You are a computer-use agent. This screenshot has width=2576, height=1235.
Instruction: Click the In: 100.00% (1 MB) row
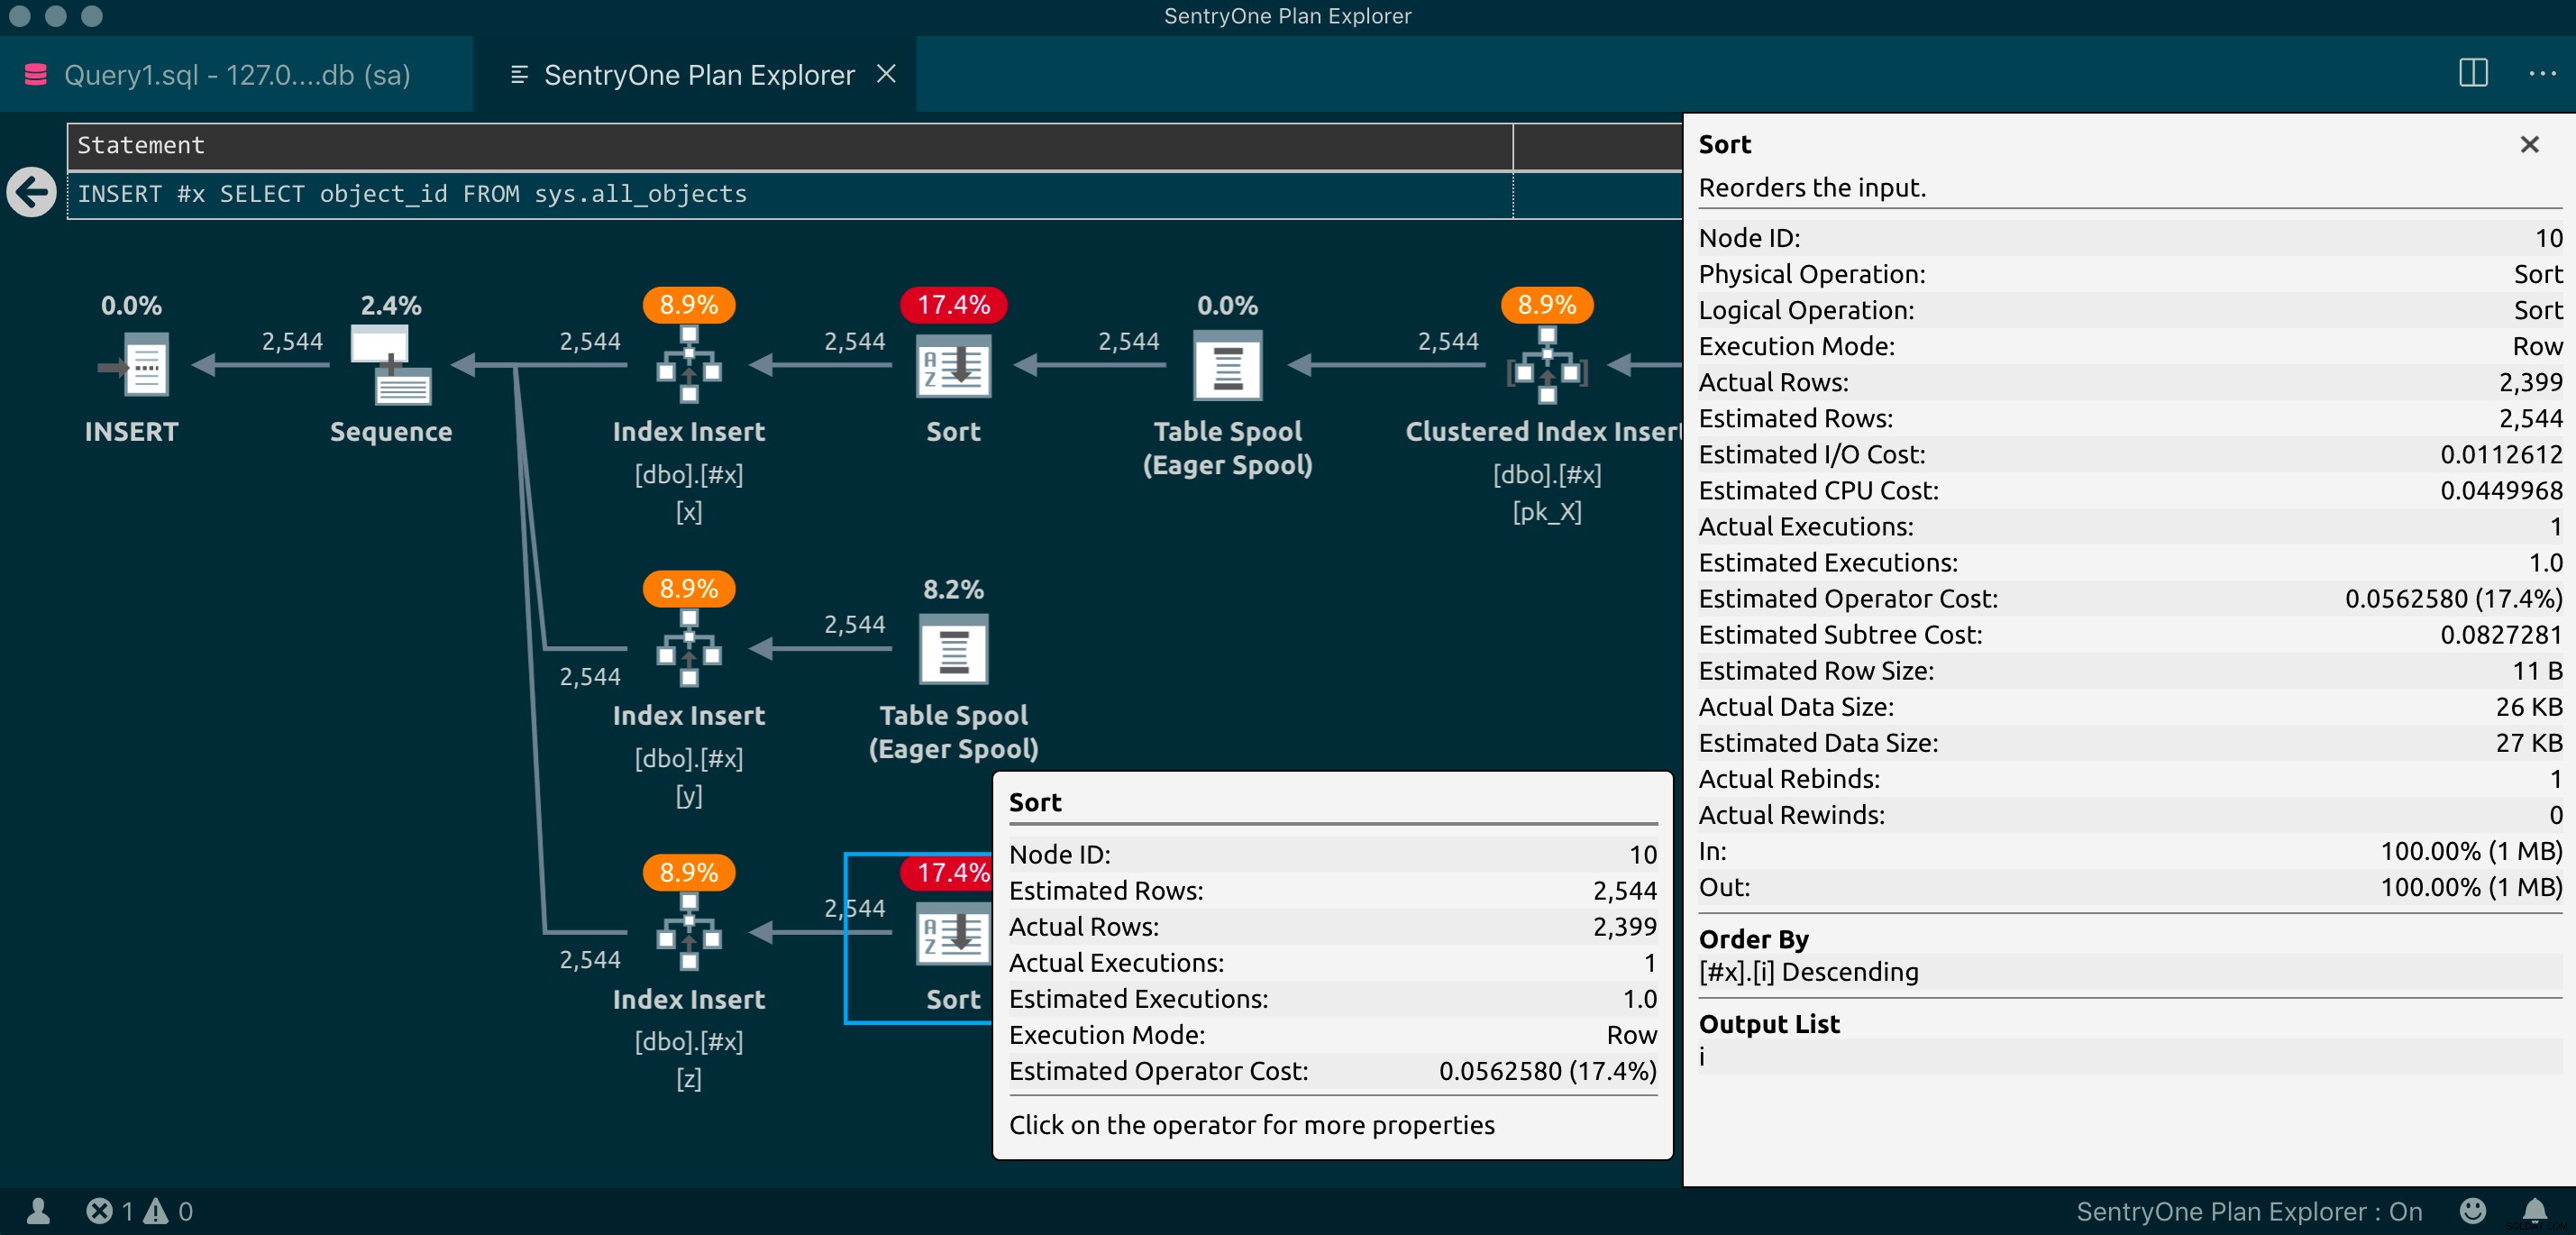pyautogui.click(x=2130, y=851)
